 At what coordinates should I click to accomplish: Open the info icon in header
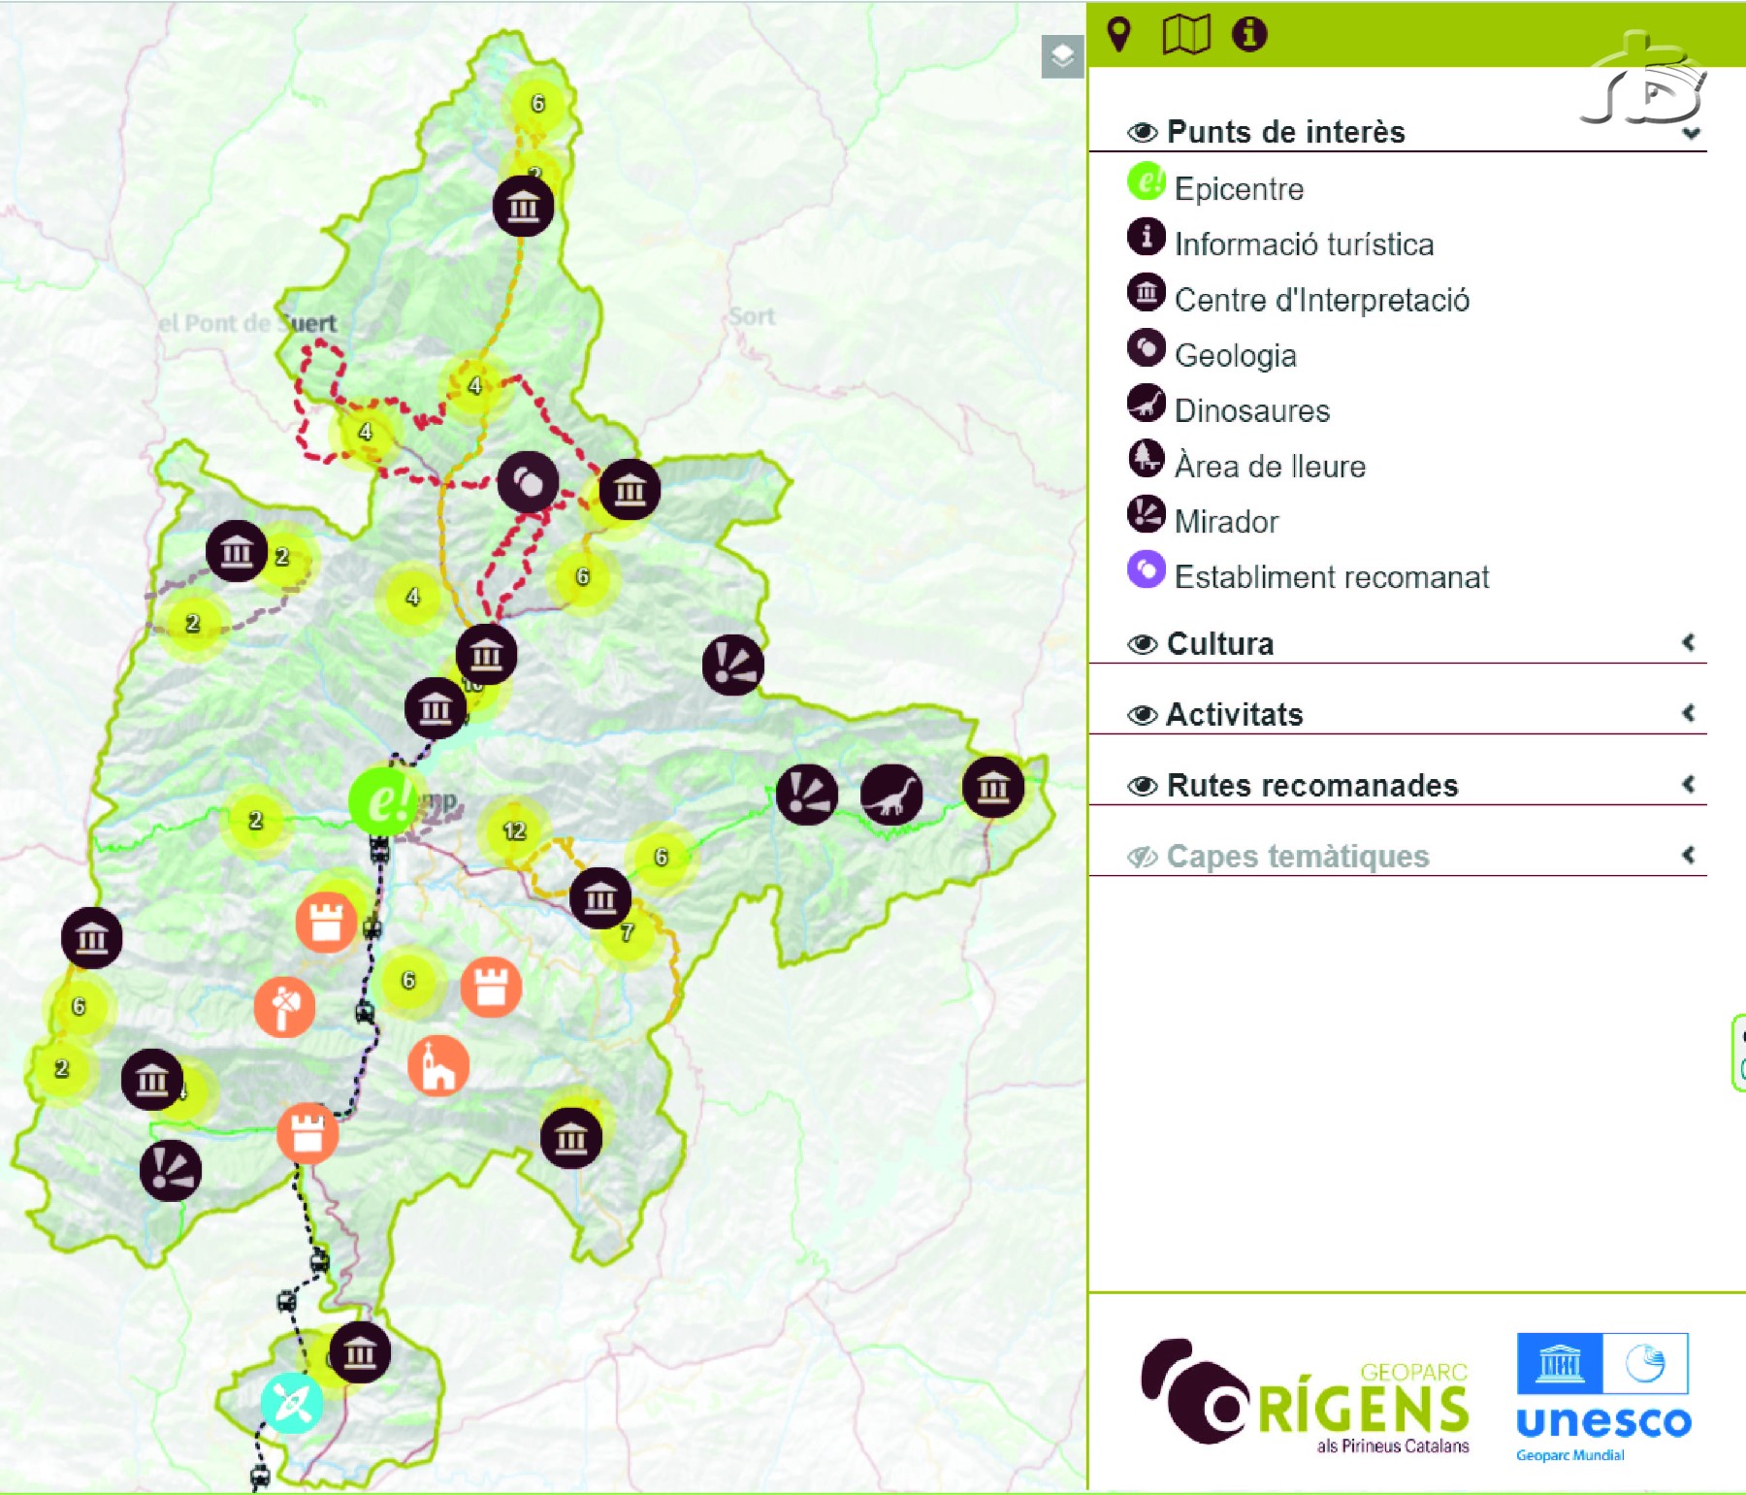click(x=1248, y=35)
